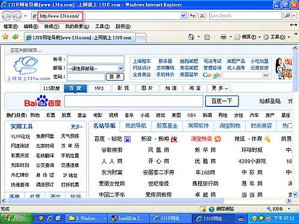
Task: Click the 百度一下 search button
Action: coord(222,101)
